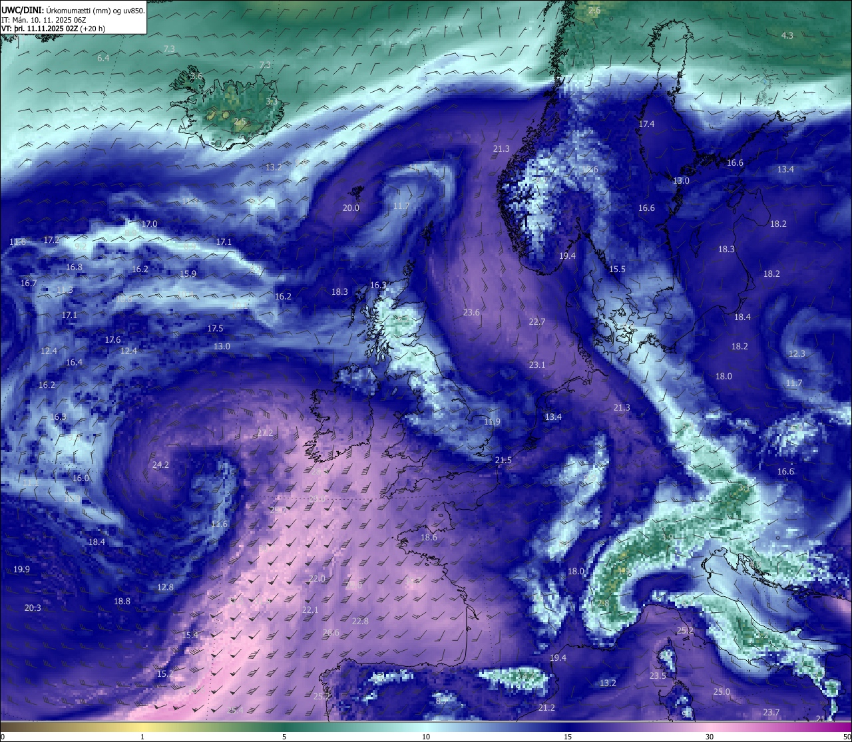Image resolution: width=852 pixels, height=742 pixels.
Task: Click the 4.3 value on the map
Action: 787,35
